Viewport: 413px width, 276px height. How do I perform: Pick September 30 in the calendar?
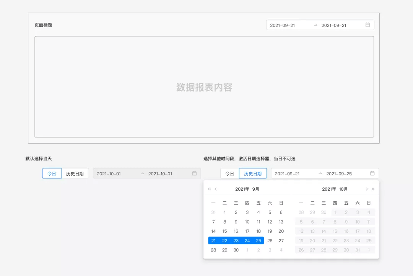click(236, 250)
